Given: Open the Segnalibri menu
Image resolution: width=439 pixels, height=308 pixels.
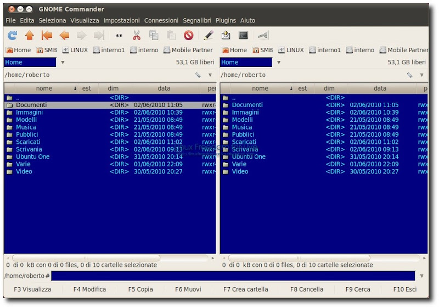Looking at the screenshot, I should coord(197,20).
